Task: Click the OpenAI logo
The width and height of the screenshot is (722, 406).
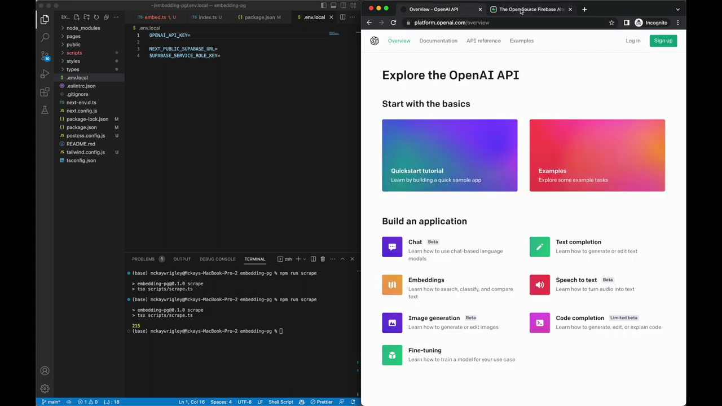Action: click(375, 41)
